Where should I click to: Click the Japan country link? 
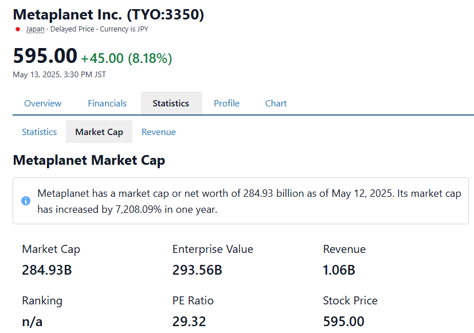35,29
